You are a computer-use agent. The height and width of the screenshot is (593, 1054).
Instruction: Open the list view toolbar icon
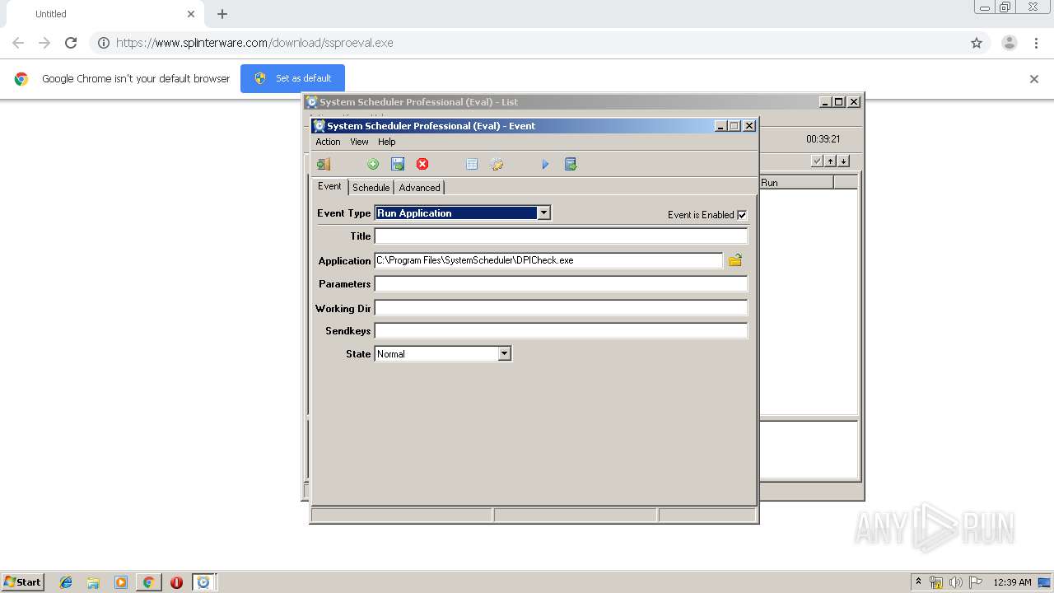tap(472, 164)
